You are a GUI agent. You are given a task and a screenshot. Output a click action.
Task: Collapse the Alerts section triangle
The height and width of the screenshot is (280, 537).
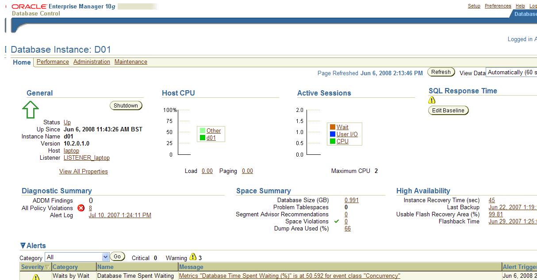point(23,246)
